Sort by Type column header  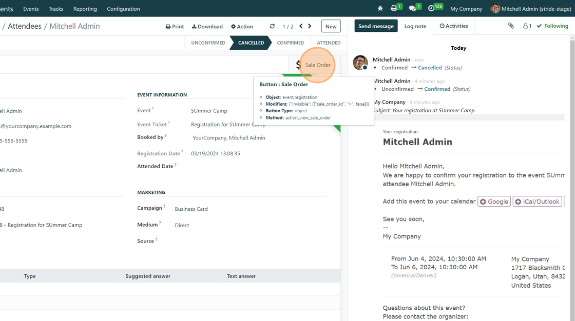point(30,276)
